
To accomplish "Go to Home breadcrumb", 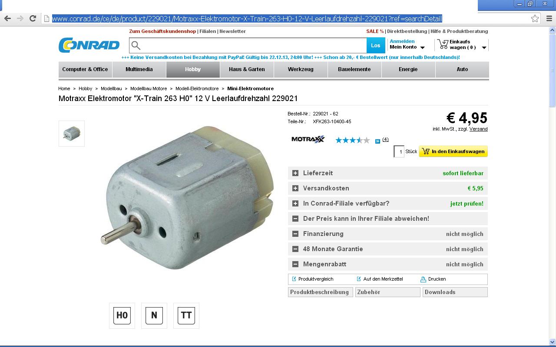I will coord(64,88).
